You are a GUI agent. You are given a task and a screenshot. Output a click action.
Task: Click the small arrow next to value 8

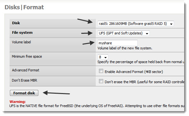(x=105, y=57)
